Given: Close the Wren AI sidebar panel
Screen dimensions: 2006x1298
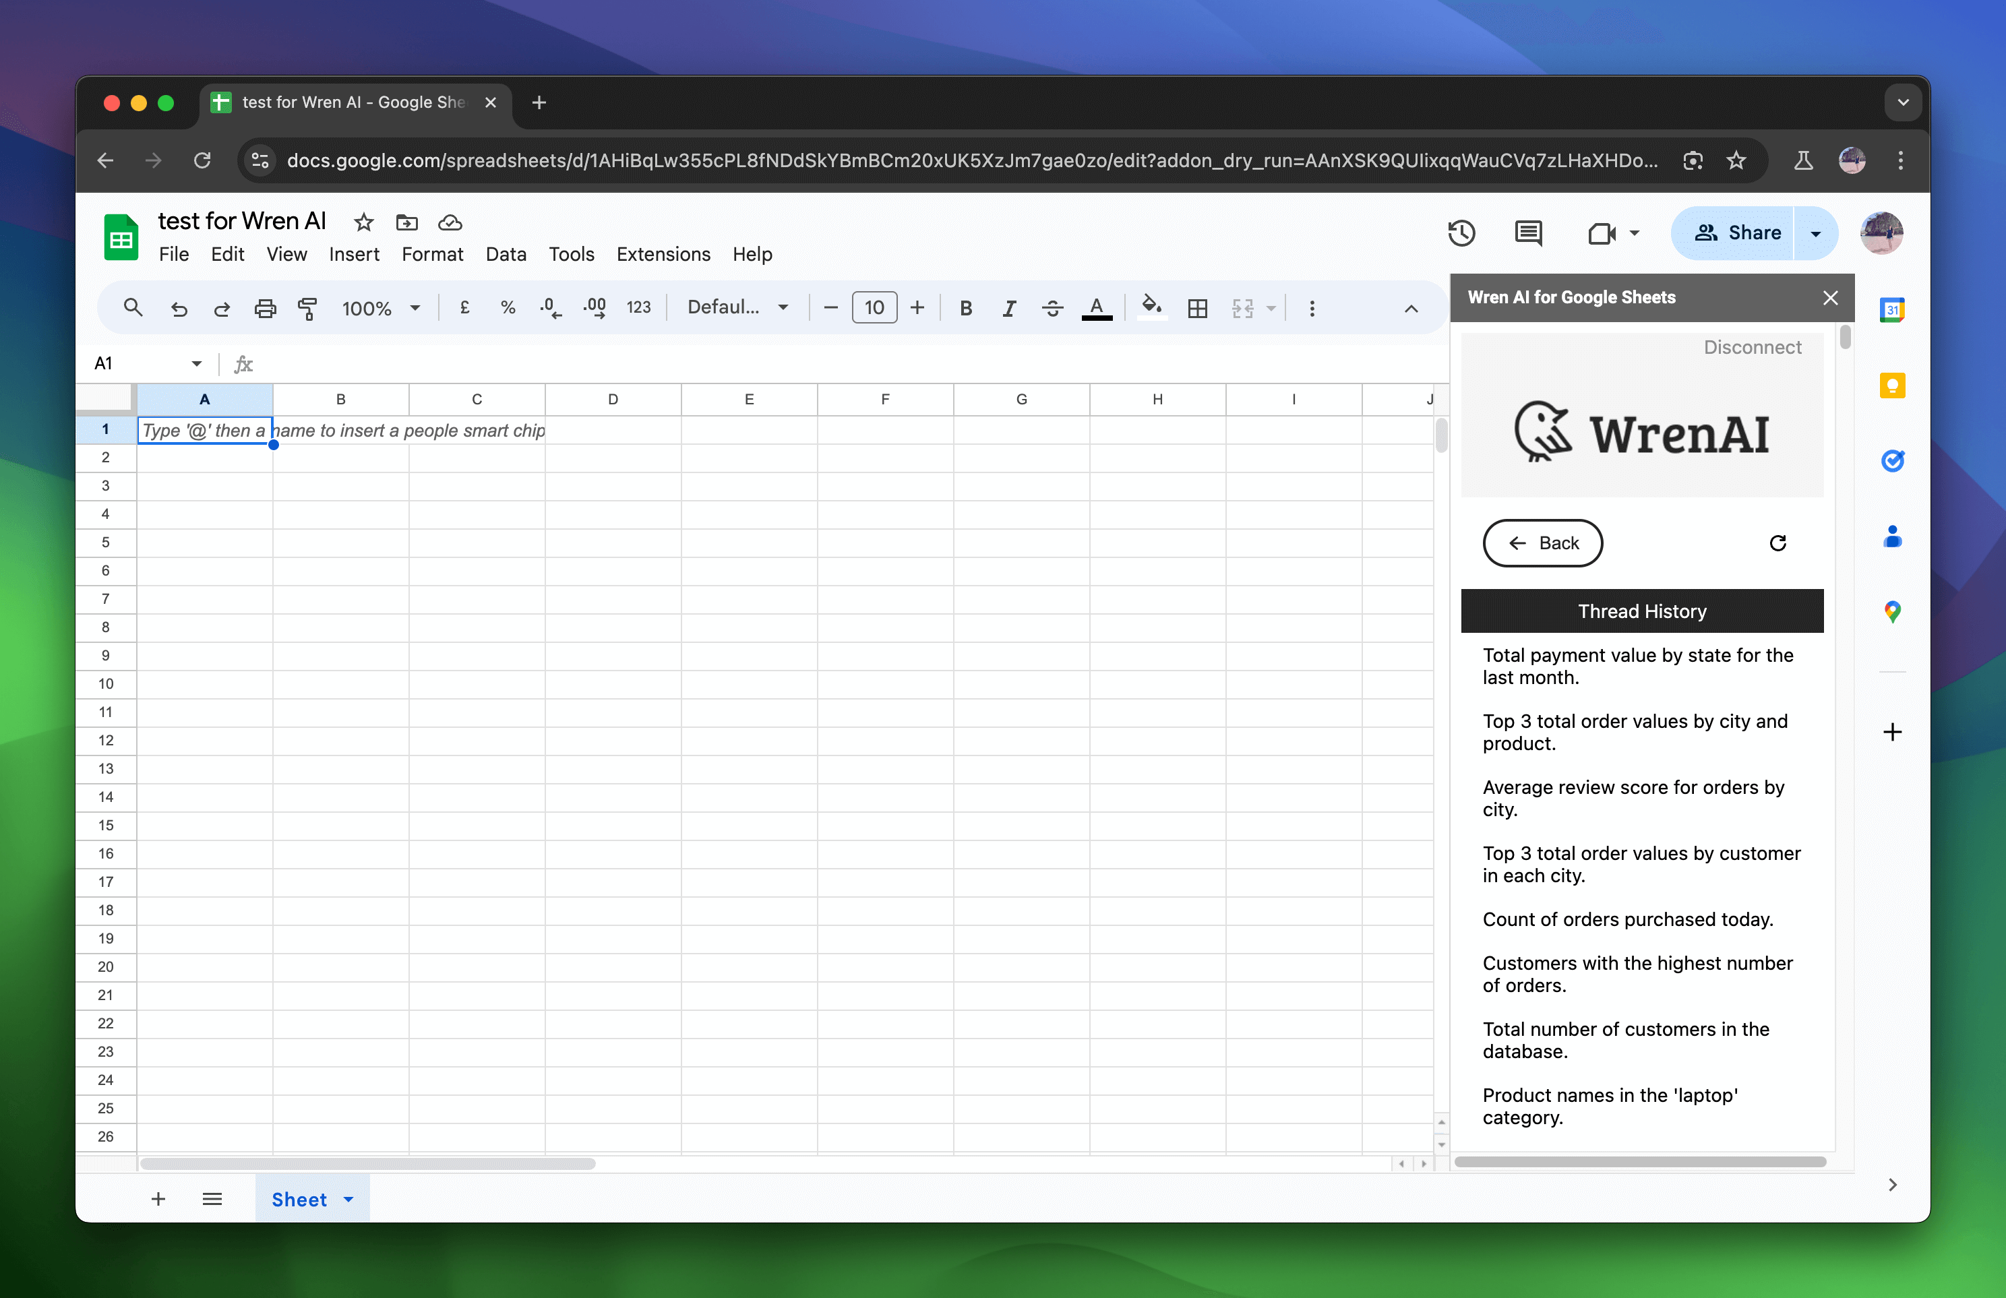Looking at the screenshot, I should [1830, 297].
